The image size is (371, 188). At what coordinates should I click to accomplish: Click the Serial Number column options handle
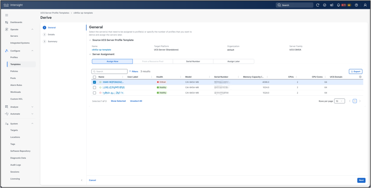238,77
